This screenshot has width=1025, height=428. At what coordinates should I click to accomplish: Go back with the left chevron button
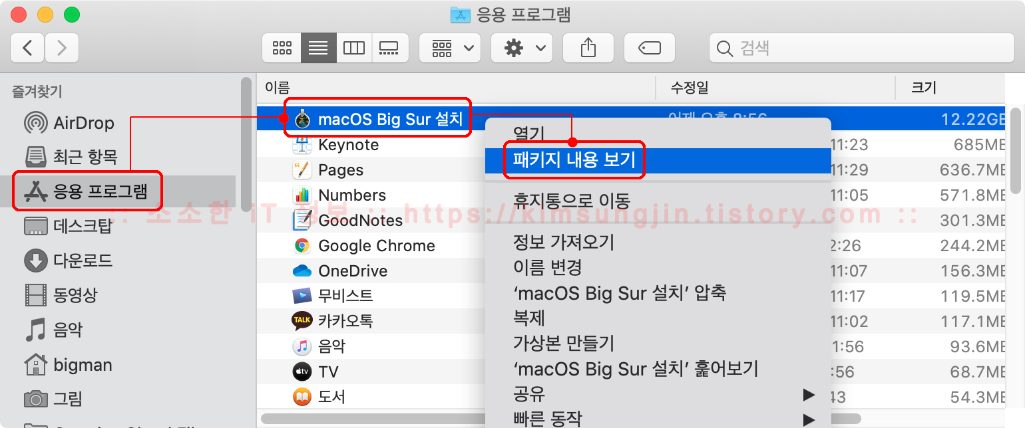tap(28, 48)
